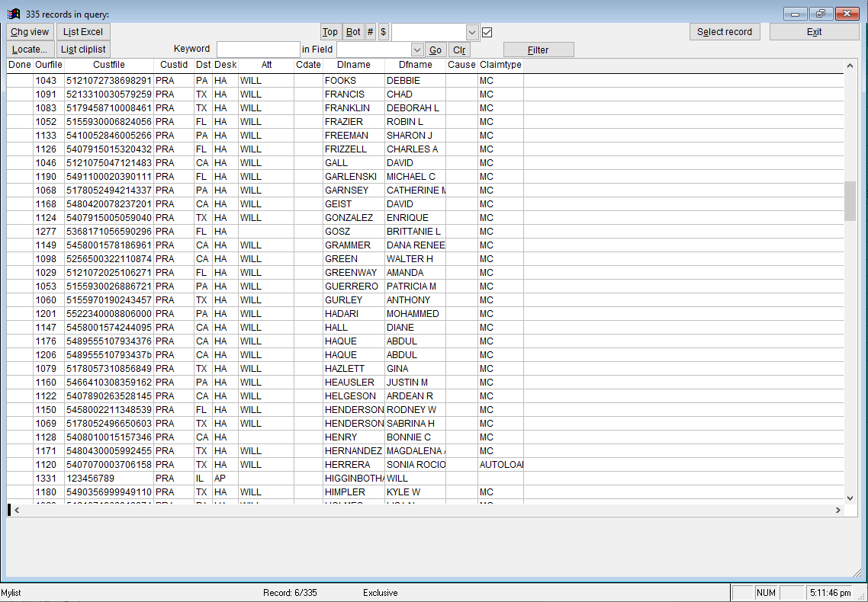Click the Dfname column header
The width and height of the screenshot is (868, 602).
coord(415,65)
